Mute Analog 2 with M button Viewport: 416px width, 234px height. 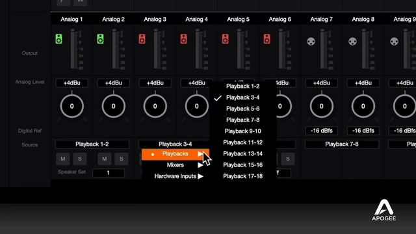pyautogui.click(x=105, y=159)
